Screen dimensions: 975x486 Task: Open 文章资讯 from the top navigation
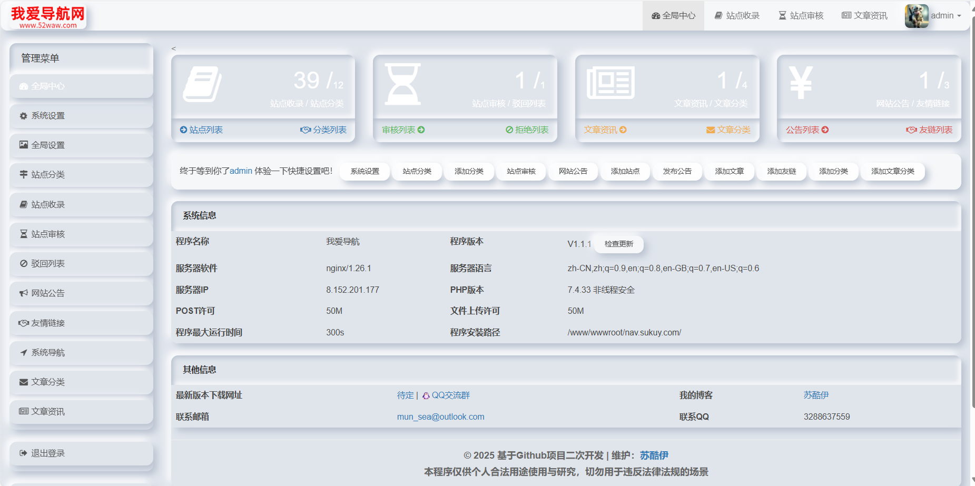(864, 15)
